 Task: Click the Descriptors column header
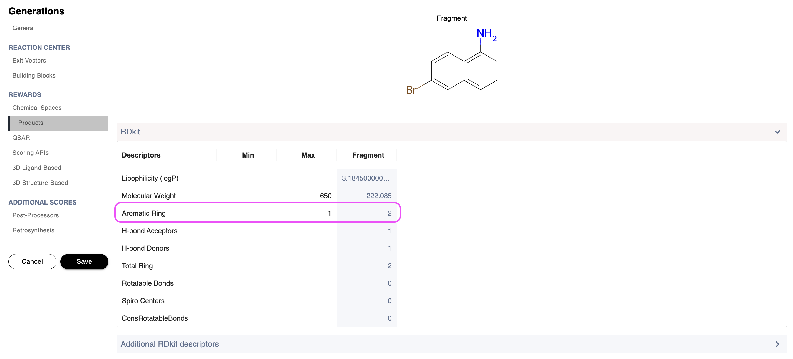[141, 155]
